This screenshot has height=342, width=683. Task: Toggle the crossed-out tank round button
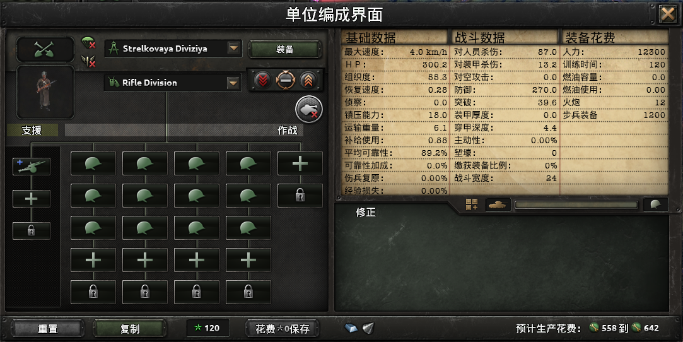click(x=309, y=109)
